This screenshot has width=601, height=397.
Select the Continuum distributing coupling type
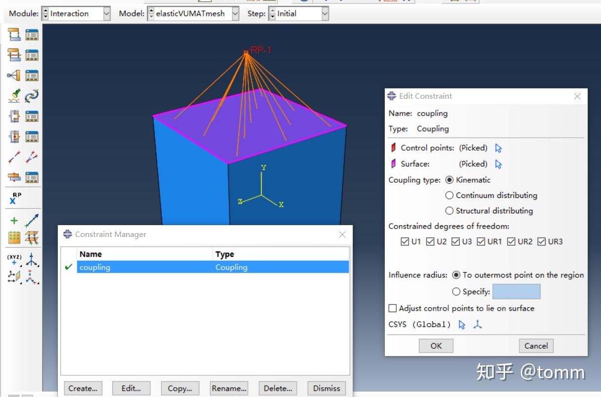coord(449,195)
